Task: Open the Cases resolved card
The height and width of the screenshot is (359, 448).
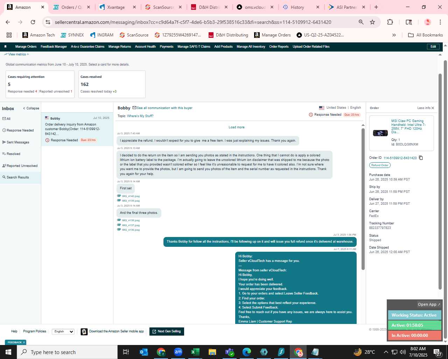Action: click(112, 84)
